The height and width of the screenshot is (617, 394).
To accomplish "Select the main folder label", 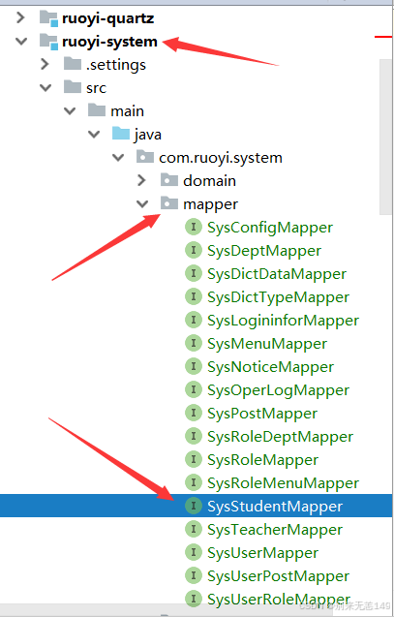I will click(x=128, y=111).
